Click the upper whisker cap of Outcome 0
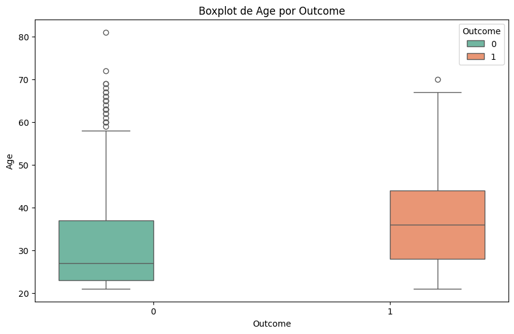 click(106, 131)
